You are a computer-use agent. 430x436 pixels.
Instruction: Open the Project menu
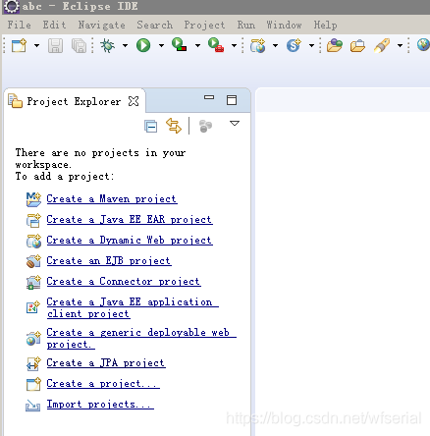click(204, 25)
